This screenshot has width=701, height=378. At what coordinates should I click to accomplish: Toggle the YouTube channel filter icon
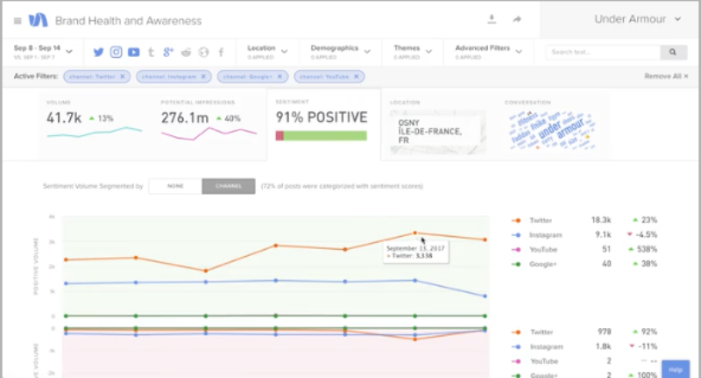pos(134,53)
